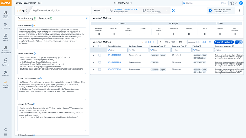Click the Document Title filter field
246x138 pixels.
(182, 50)
